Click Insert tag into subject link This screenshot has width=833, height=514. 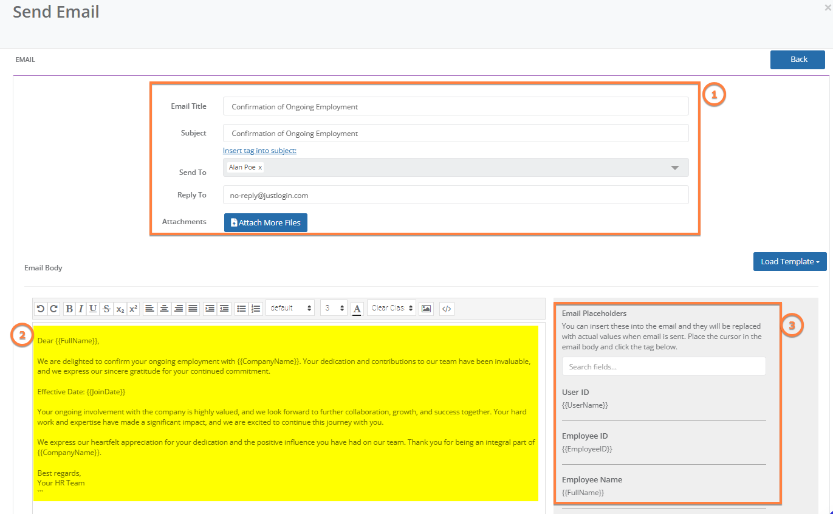point(259,151)
